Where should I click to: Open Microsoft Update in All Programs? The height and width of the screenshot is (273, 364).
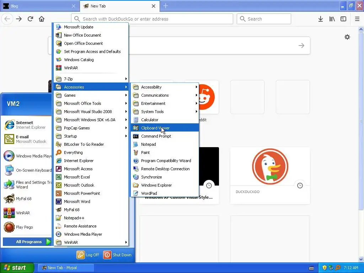[91, 27]
